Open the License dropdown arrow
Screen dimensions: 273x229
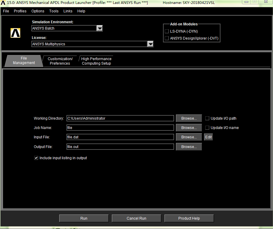(150, 44)
